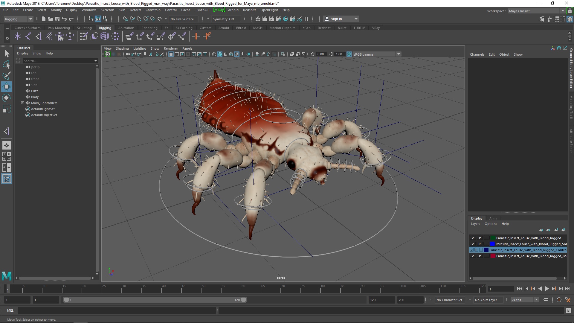Click the Create Lattice shelf icon
Screen dimensions: 574x323
pos(105,36)
